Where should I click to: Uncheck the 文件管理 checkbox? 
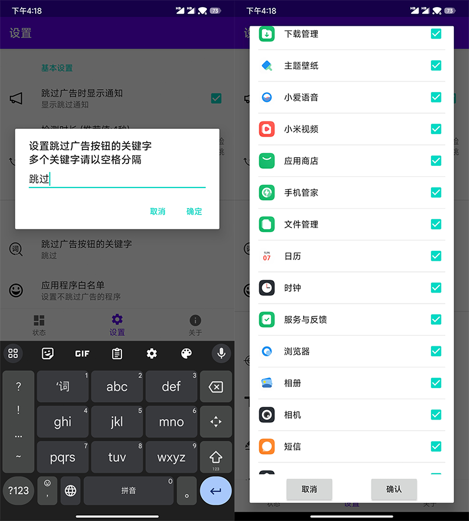[x=436, y=224]
